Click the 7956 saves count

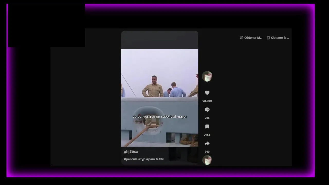207,135
